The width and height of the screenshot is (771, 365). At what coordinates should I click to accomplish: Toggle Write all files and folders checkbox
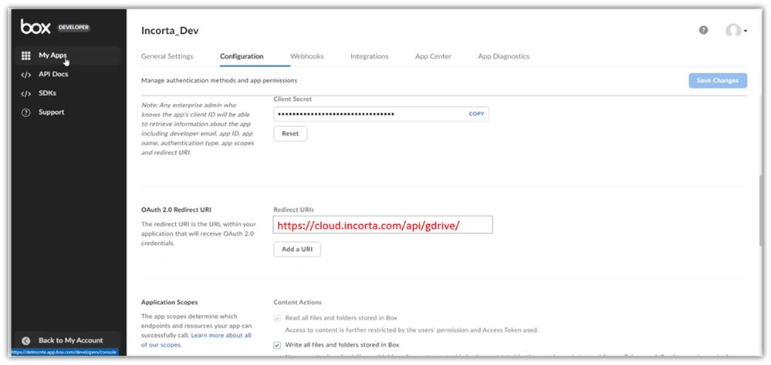(277, 345)
